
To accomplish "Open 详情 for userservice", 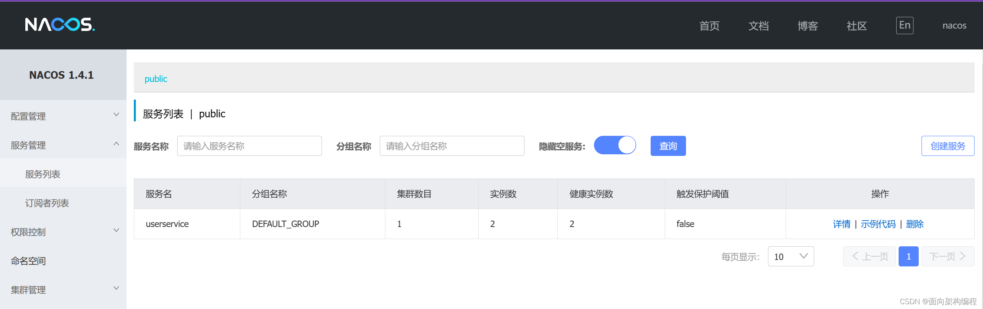I will (x=842, y=224).
